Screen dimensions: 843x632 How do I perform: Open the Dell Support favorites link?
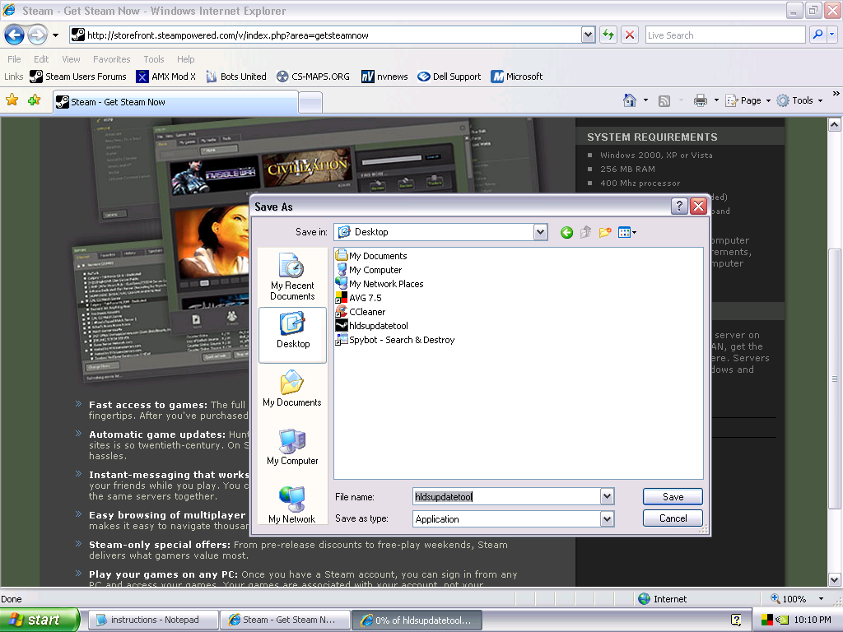[x=449, y=77]
